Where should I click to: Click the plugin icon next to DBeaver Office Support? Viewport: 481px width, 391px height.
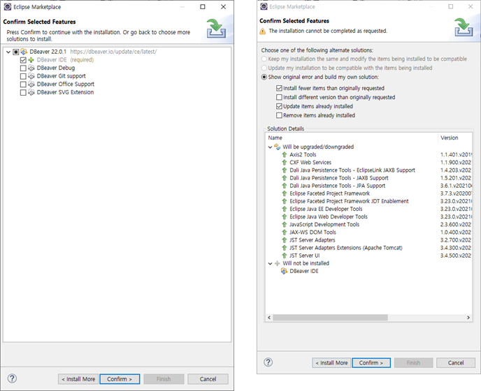31,84
